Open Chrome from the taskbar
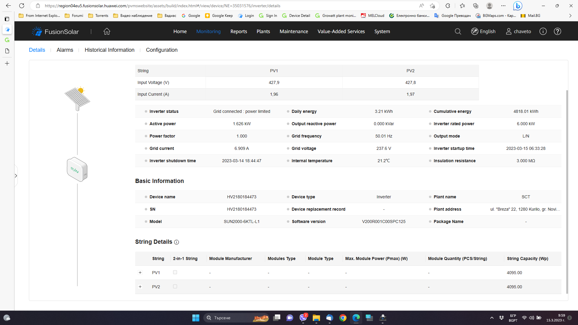Screen dimensions: 578x325 click(343, 318)
